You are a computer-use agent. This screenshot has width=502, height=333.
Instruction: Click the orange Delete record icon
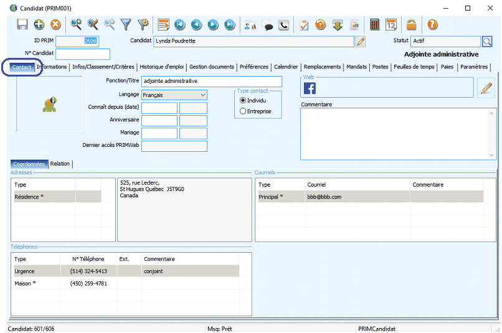tap(55, 25)
